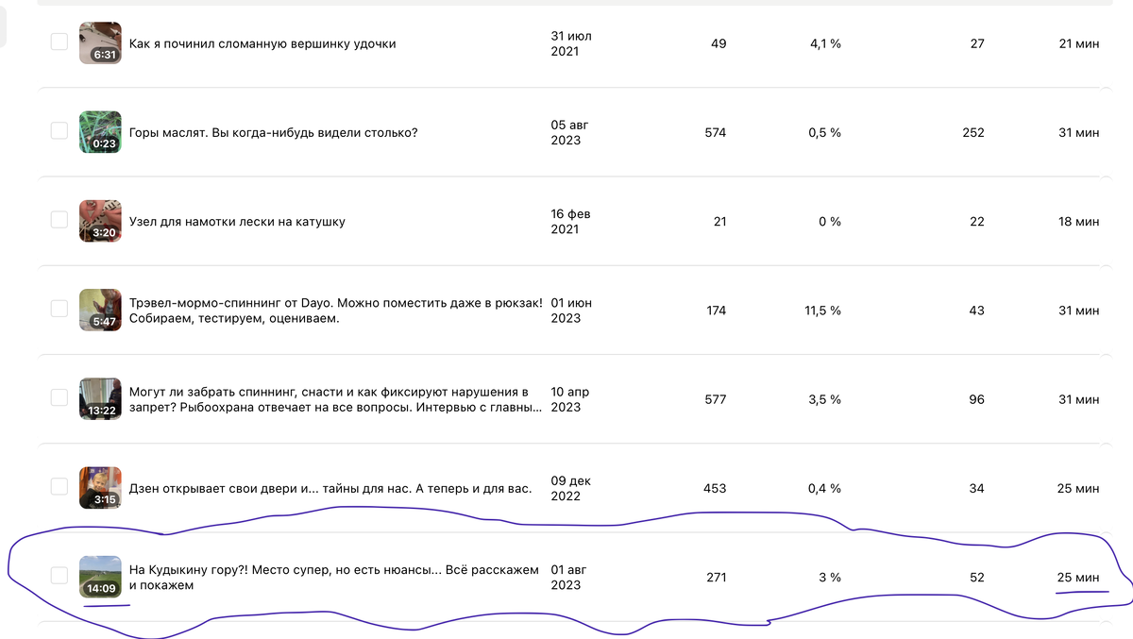Viewport: 1133px width, 639px height.
Task: Click title 'Горы маслят. Вы когда-нибудь видели столько?'
Action: pos(273,132)
